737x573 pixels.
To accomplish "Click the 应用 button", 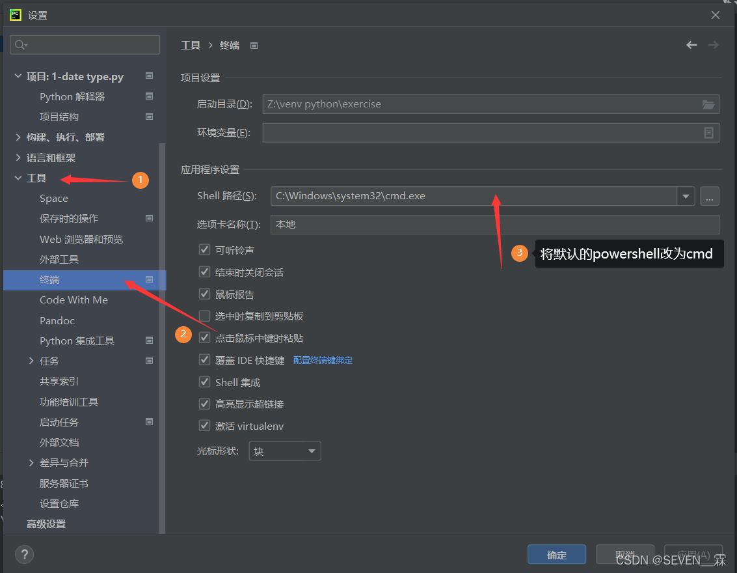I will coord(693,555).
